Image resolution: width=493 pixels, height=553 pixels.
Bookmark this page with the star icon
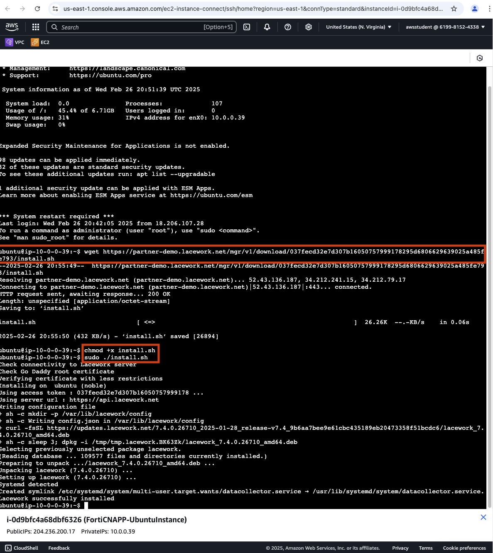[x=454, y=9]
